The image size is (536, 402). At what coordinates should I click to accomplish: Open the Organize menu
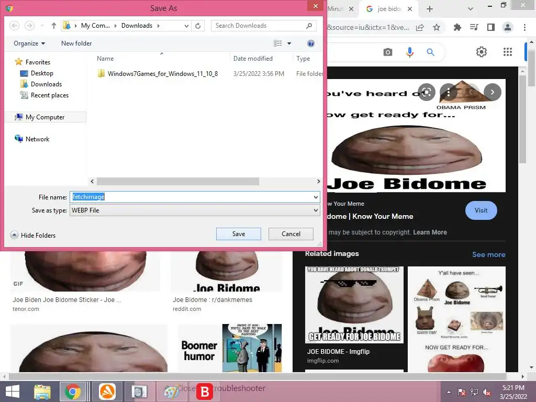(29, 43)
